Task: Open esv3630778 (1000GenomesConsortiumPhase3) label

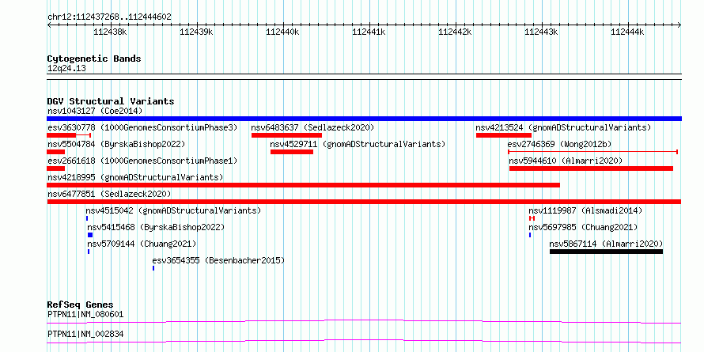Action: (142, 127)
